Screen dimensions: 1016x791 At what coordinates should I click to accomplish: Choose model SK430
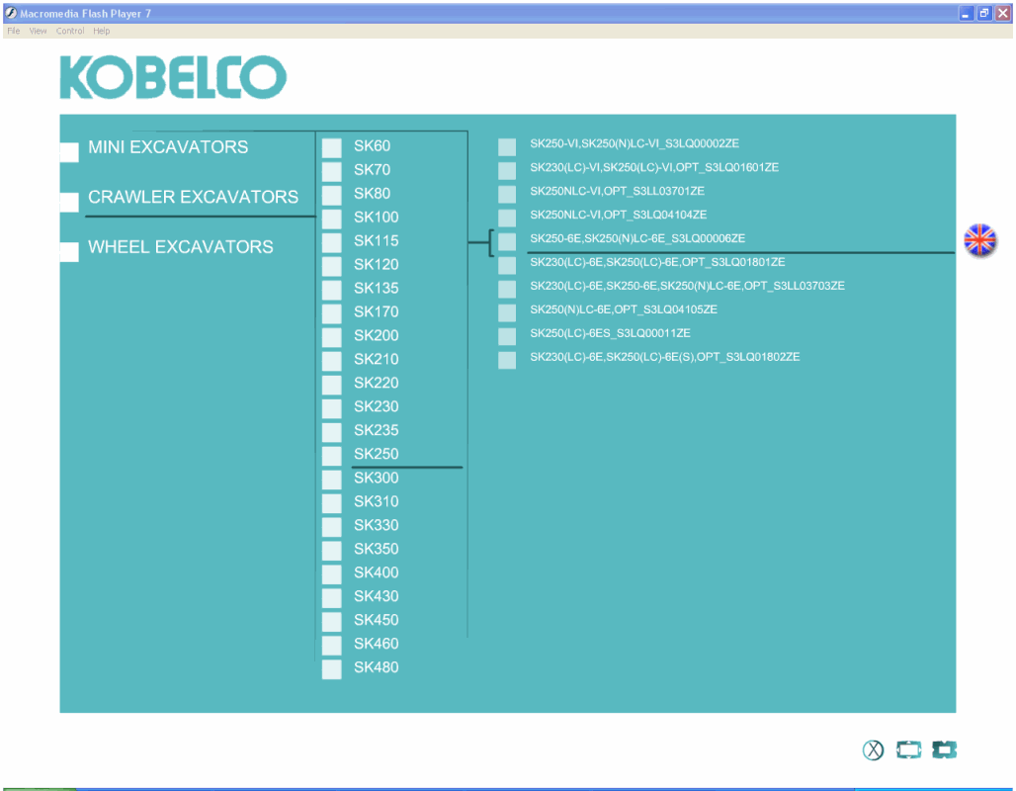point(376,596)
